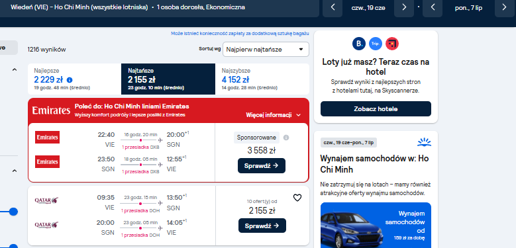This screenshot has width=516, height=248.
Task: Open the Sortuj wg sorting dropdown
Action: click(266, 50)
